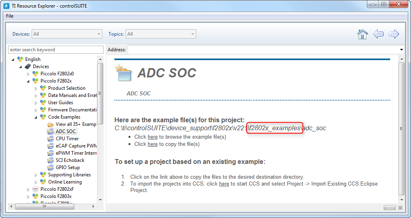Image resolution: width=411 pixels, height=218 pixels.
Task: Navigate back with the left arrow
Action: (378, 34)
